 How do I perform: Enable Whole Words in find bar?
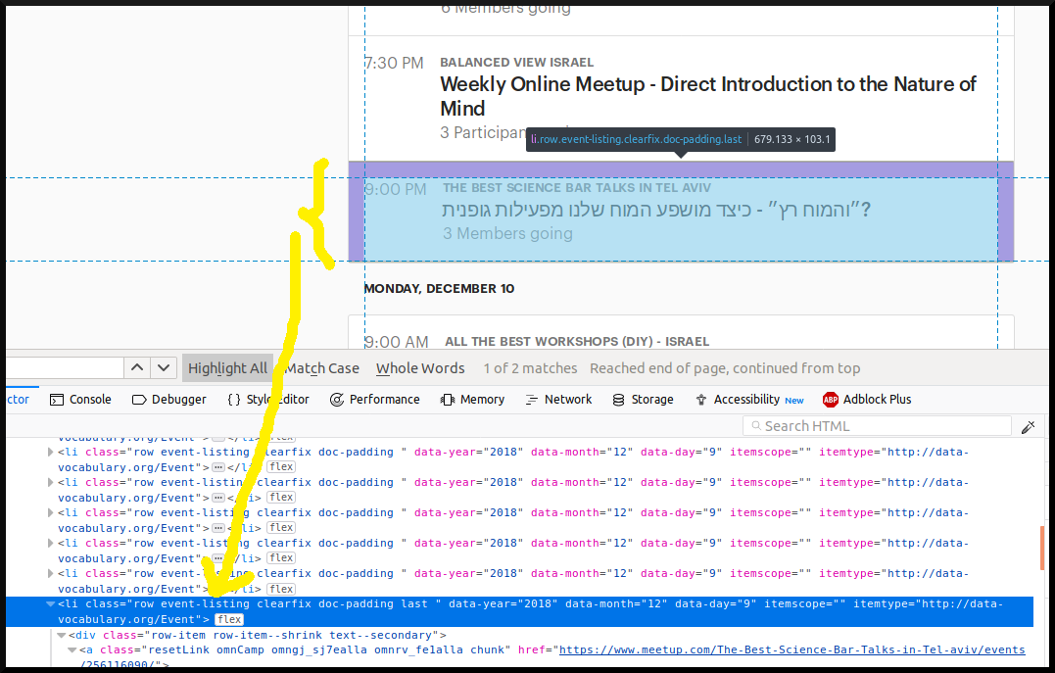(x=420, y=368)
